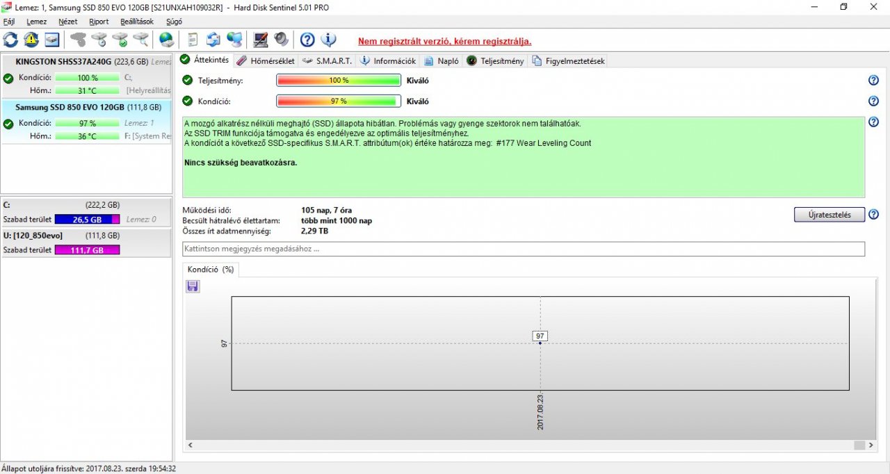The image size is (890, 474).
Task: Click the send report arrows icon
Action: (213, 40)
